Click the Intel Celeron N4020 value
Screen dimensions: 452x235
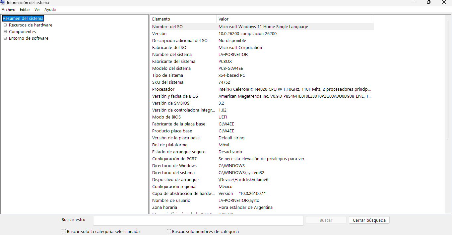294,89
